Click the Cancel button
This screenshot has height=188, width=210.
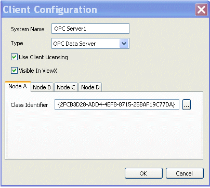click(185, 173)
